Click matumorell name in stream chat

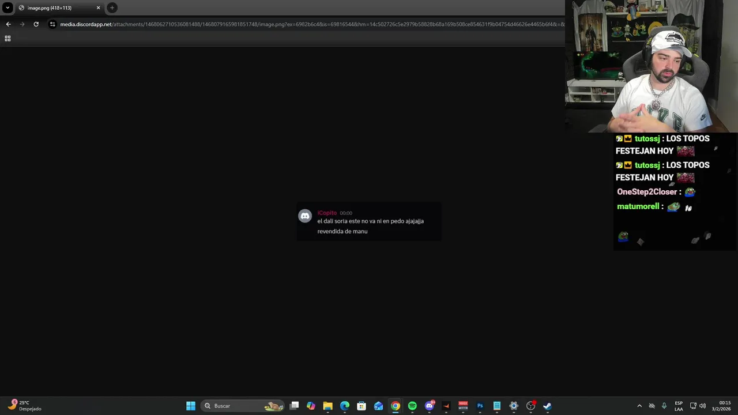coord(638,206)
